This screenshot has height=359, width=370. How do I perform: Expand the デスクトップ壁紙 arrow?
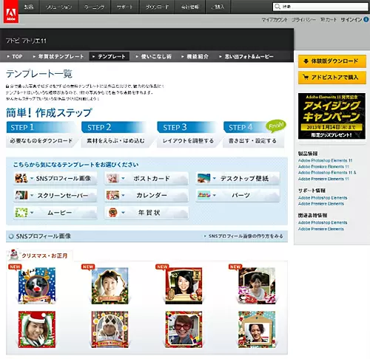215,178
